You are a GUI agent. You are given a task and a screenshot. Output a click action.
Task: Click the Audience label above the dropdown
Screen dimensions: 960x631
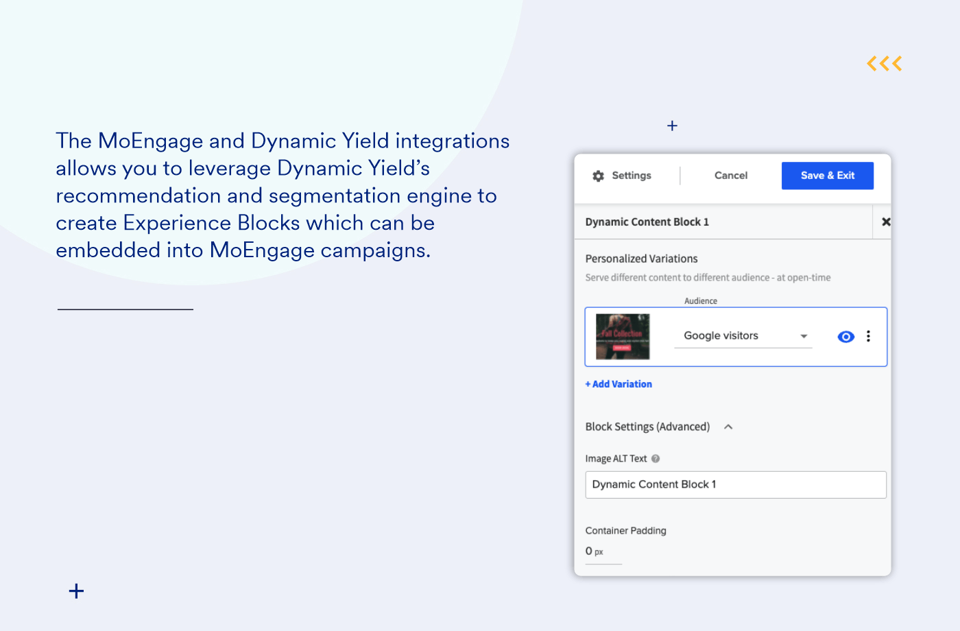[x=701, y=301]
